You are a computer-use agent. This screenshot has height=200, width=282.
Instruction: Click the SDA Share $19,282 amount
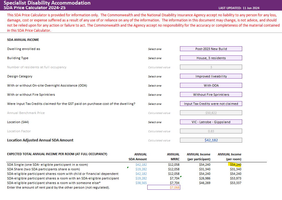[141, 169]
